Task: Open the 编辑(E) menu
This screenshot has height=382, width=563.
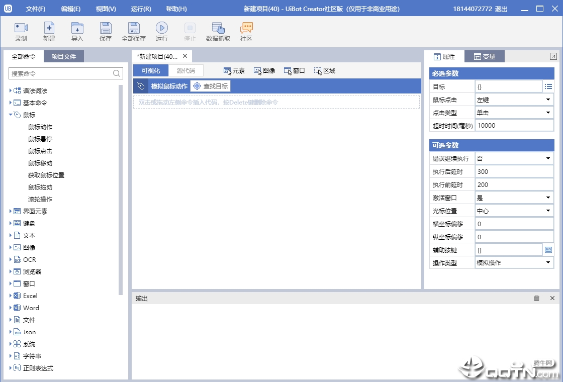Action: coord(71,9)
